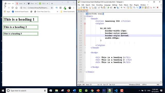Click the Redo arrow icon

click(x=111, y=7)
